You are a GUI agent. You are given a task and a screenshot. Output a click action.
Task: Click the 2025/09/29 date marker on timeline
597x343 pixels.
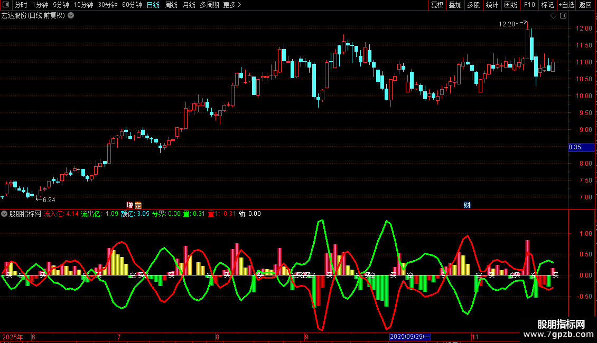click(410, 337)
